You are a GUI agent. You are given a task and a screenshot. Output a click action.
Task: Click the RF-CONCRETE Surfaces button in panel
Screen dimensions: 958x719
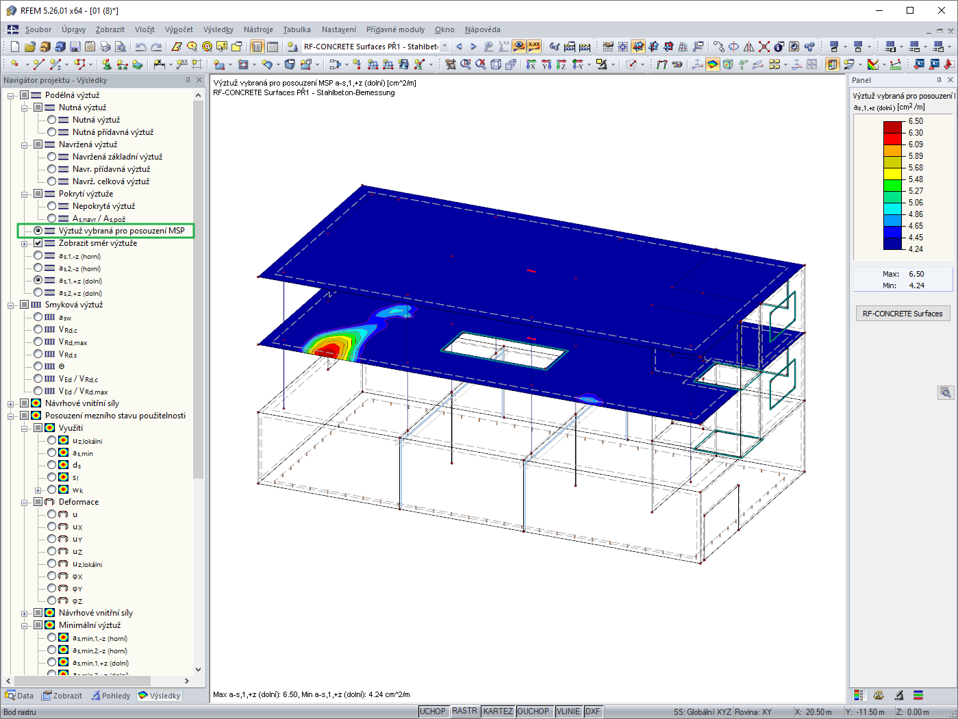coord(903,314)
